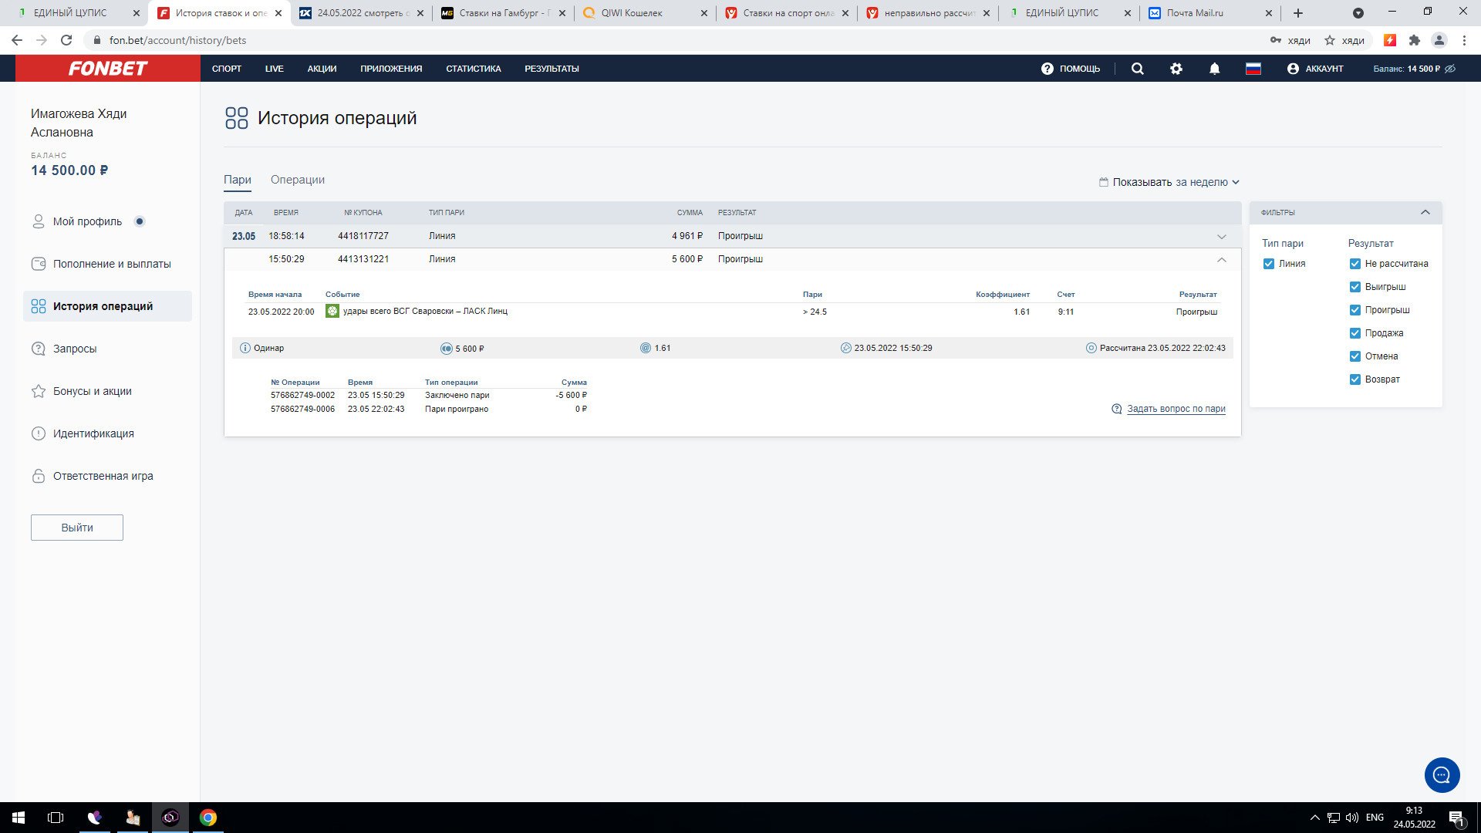This screenshot has height=833, width=1481.
Task: Select the Russian flag language icon
Action: click(1253, 69)
